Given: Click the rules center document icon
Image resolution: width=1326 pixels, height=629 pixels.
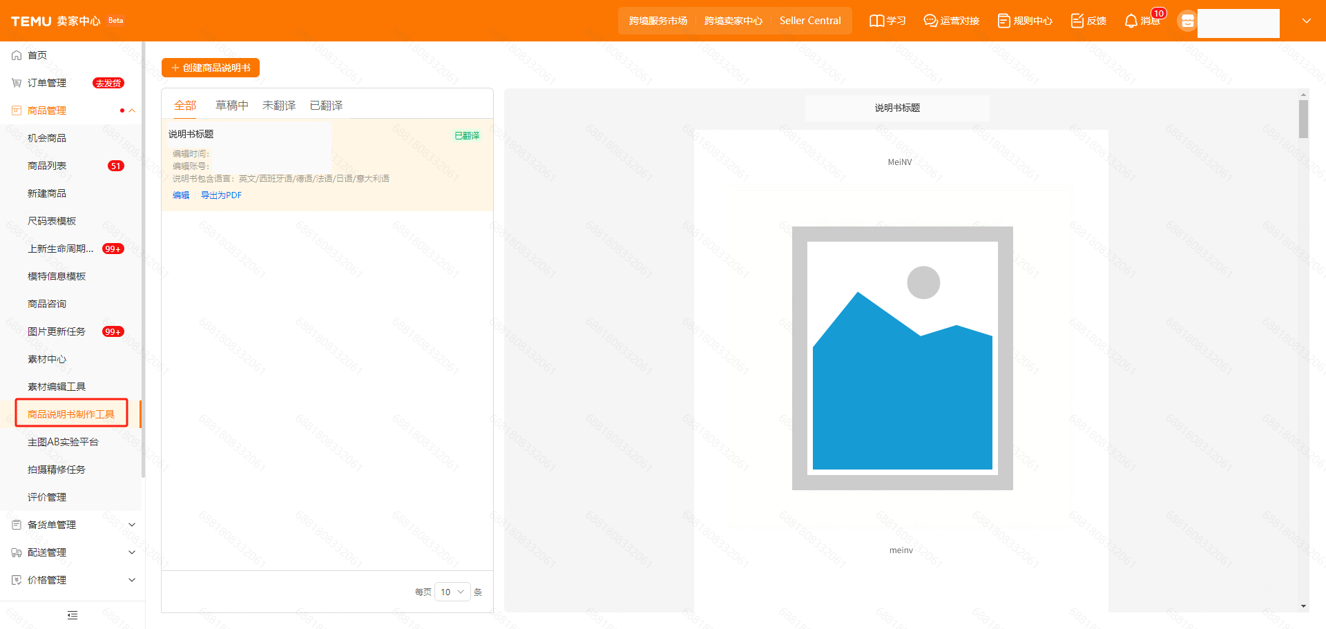Looking at the screenshot, I should [x=1003, y=21].
